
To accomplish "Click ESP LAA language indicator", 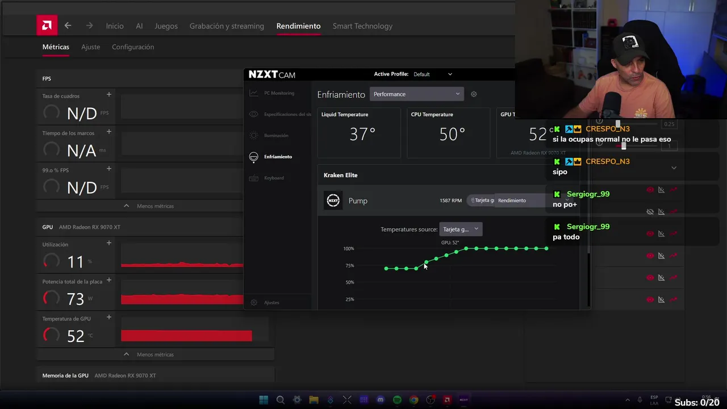I will tap(654, 400).
